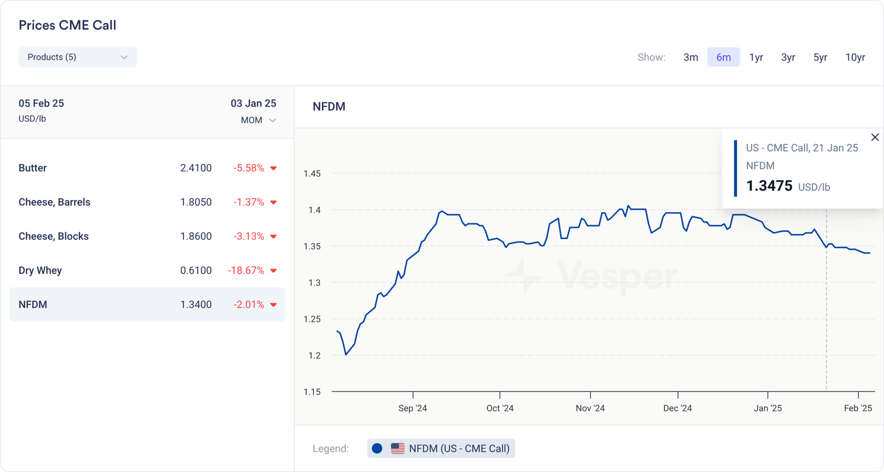Close the NFDM price tooltip
This screenshot has width=884, height=472.
pos(875,137)
